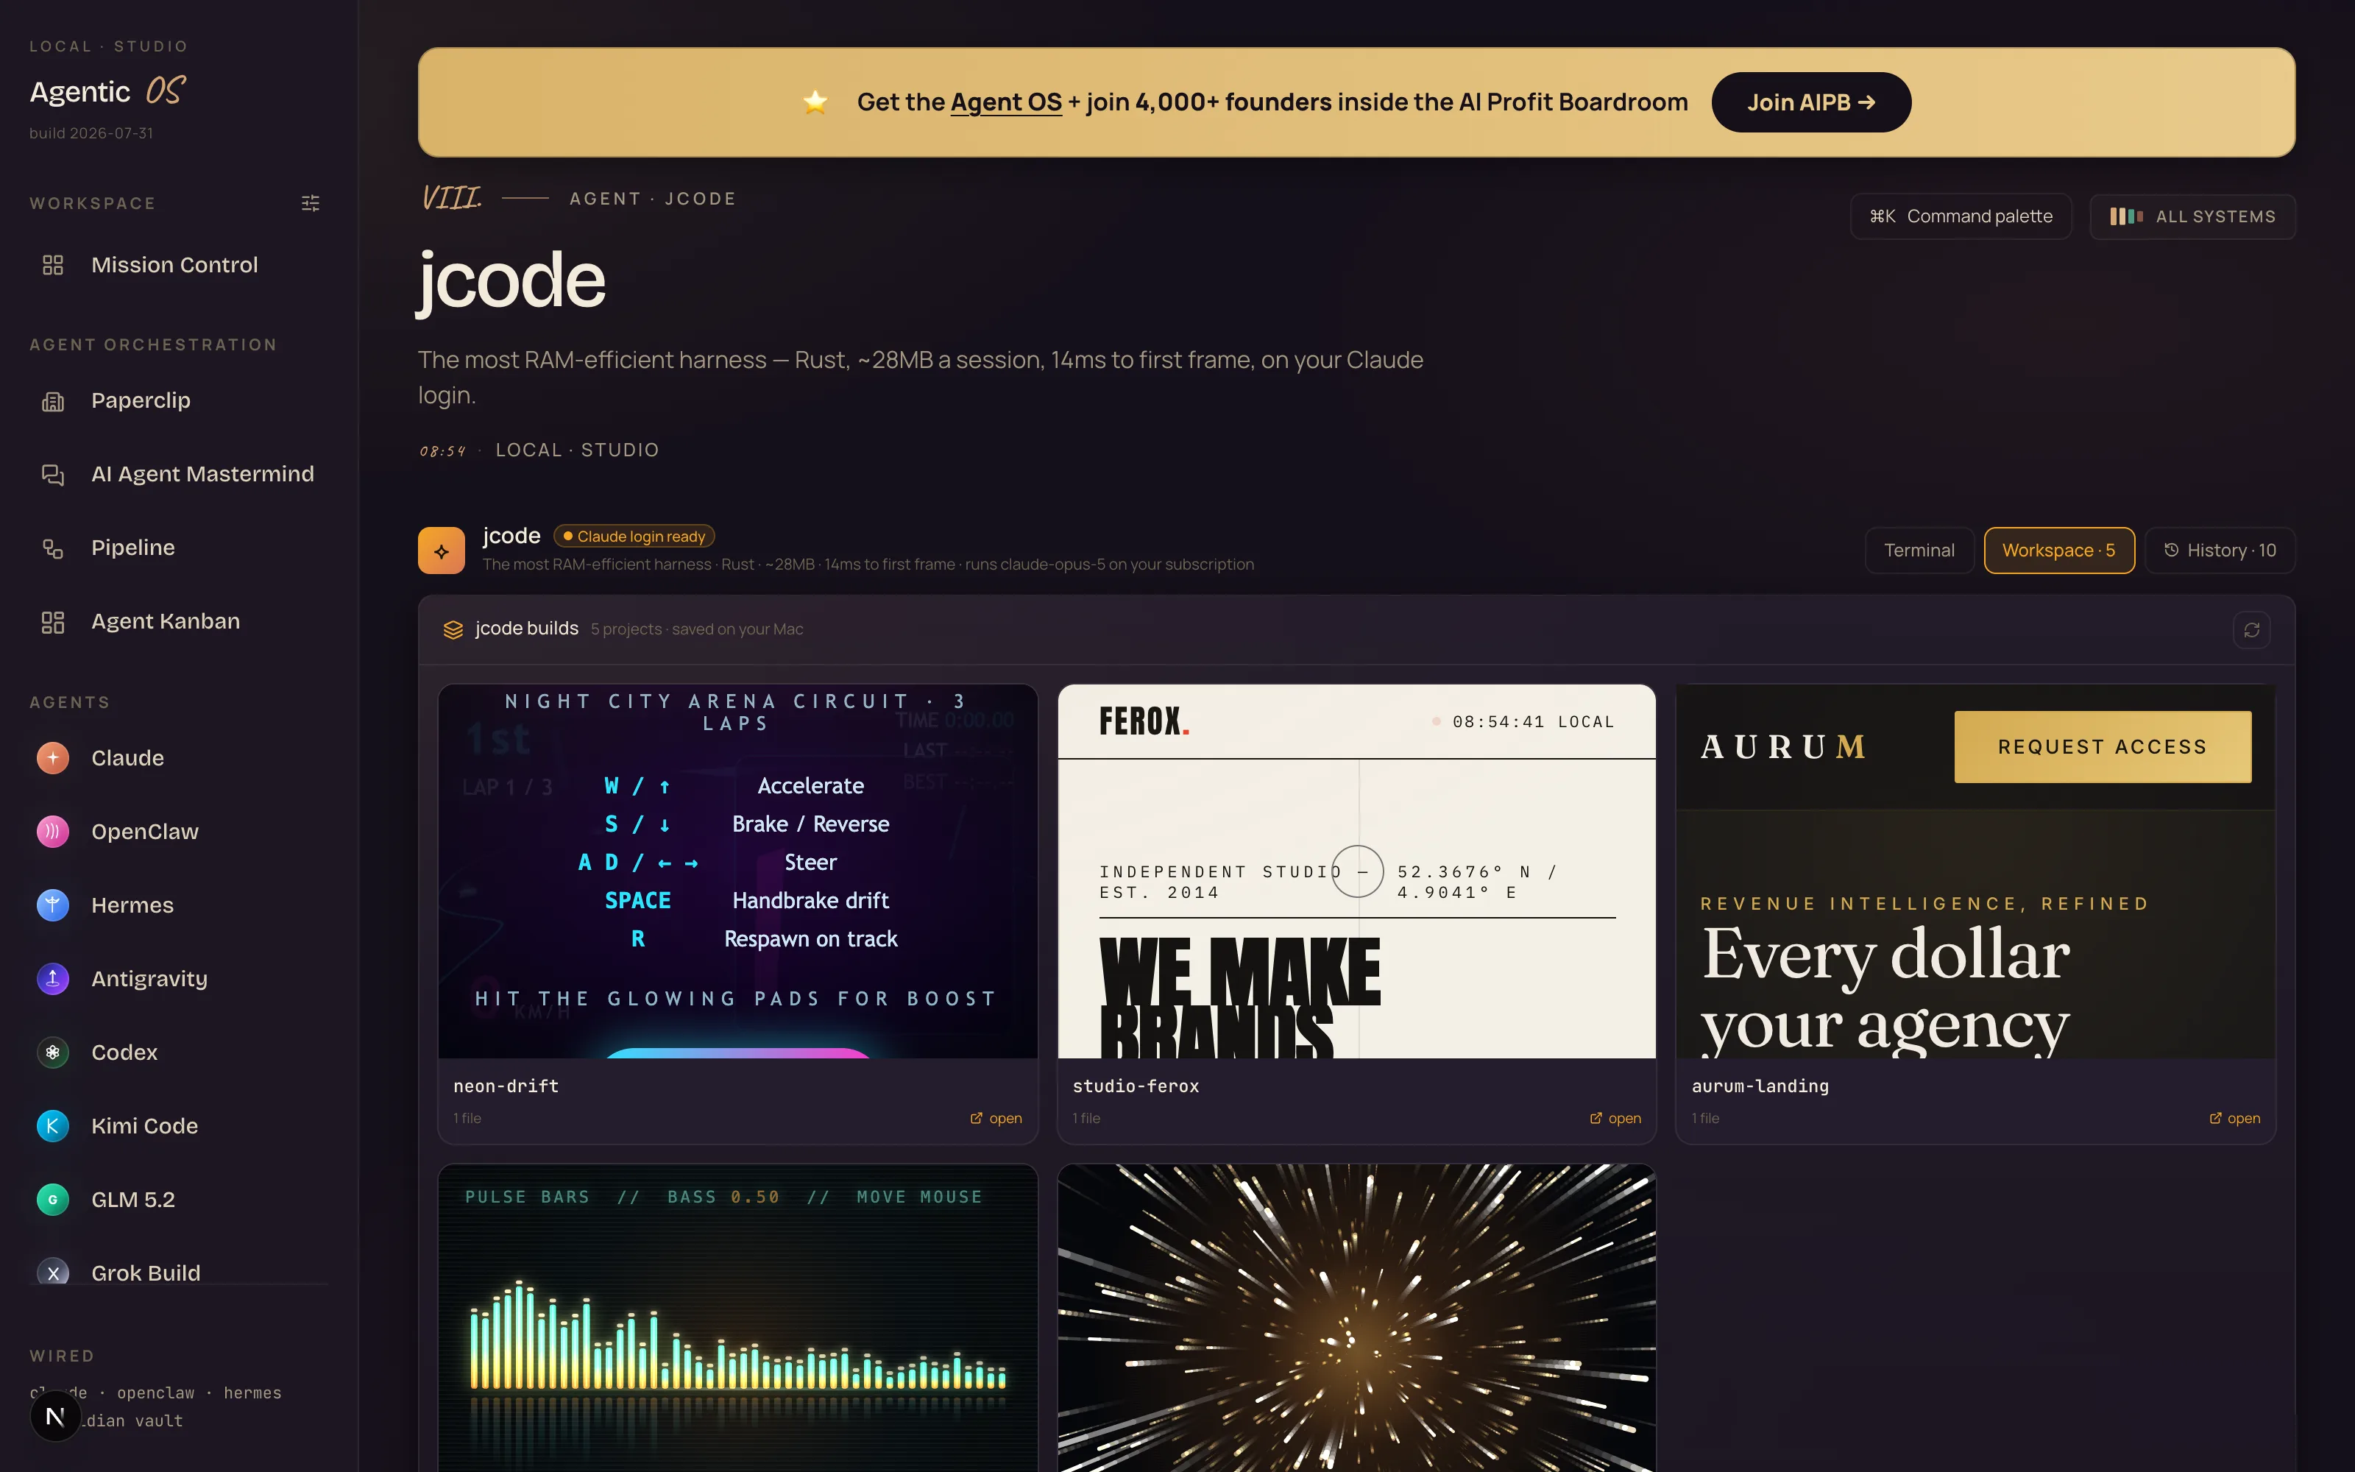Click the Agent Kanban board icon

[52, 622]
